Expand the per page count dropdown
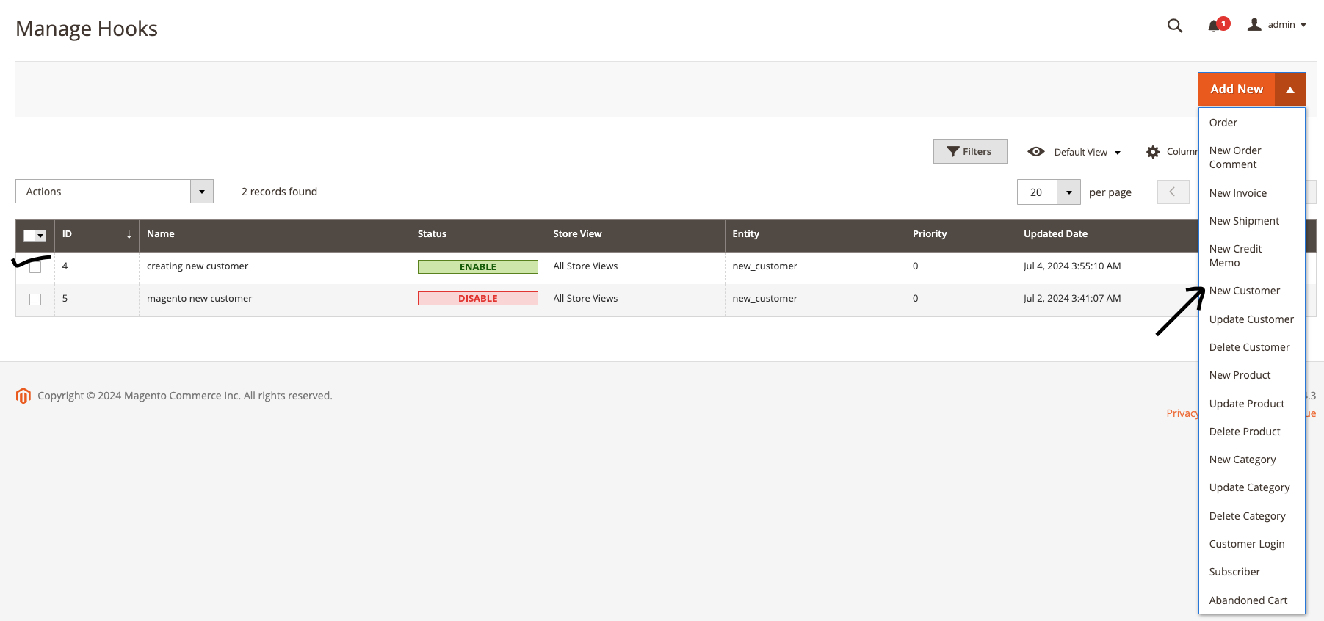This screenshot has width=1324, height=621. point(1068,192)
